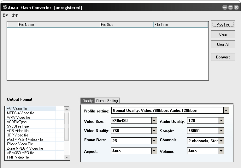
Task: Click the Add File button
Action: coord(223,24)
